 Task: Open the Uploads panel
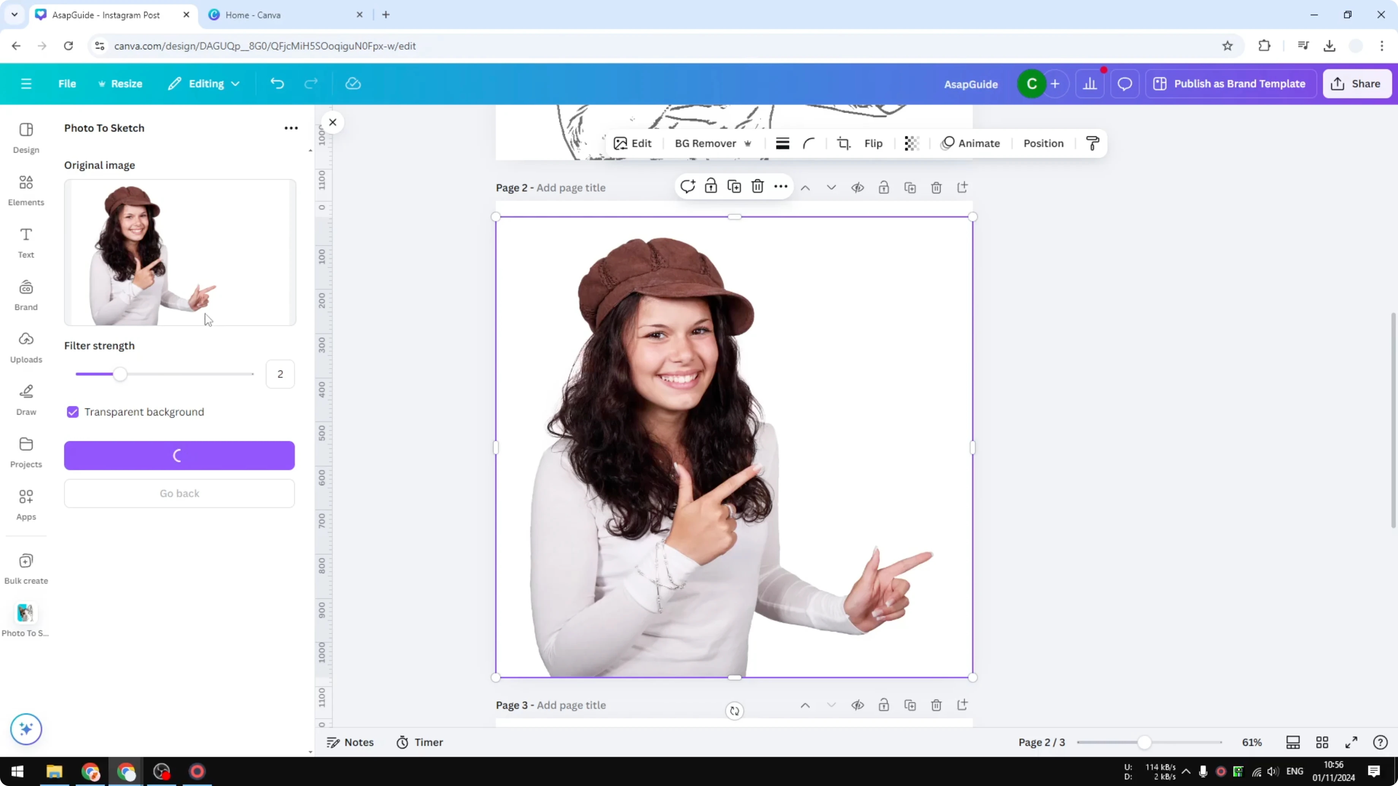point(25,347)
